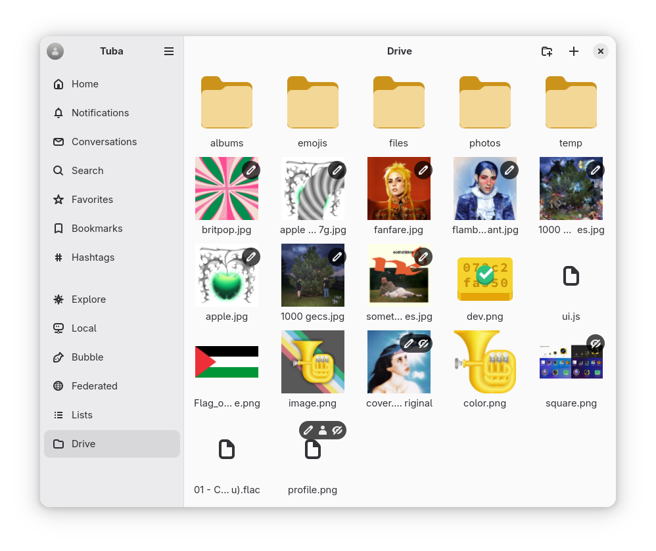
Task: Click the Explore sidebar entry
Action: pos(88,299)
